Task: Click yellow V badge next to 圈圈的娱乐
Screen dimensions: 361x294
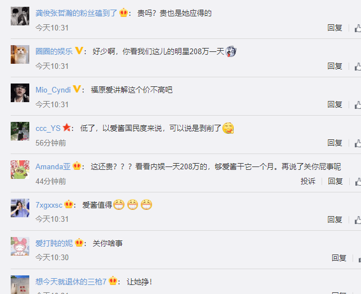Action: tap(79, 51)
